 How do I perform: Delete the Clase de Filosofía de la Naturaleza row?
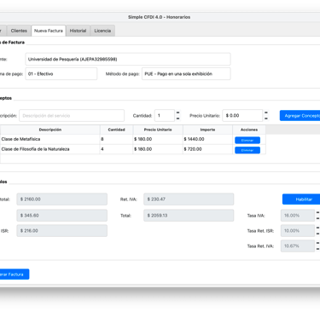click(x=247, y=150)
